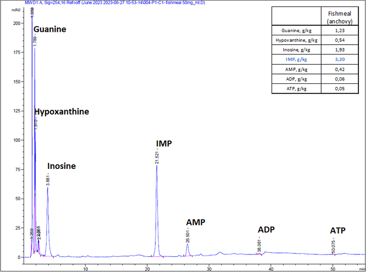The height and width of the screenshot is (272, 366).
Task: Select the ADP peak label
Action: pyautogui.click(x=266, y=230)
